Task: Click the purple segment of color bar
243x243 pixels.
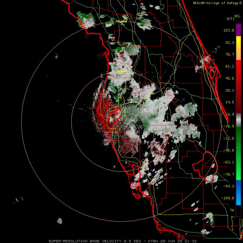Action: [x=238, y=30]
